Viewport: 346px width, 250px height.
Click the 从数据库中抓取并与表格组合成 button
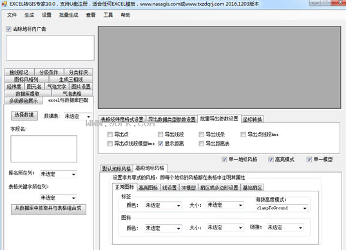(x=48, y=209)
